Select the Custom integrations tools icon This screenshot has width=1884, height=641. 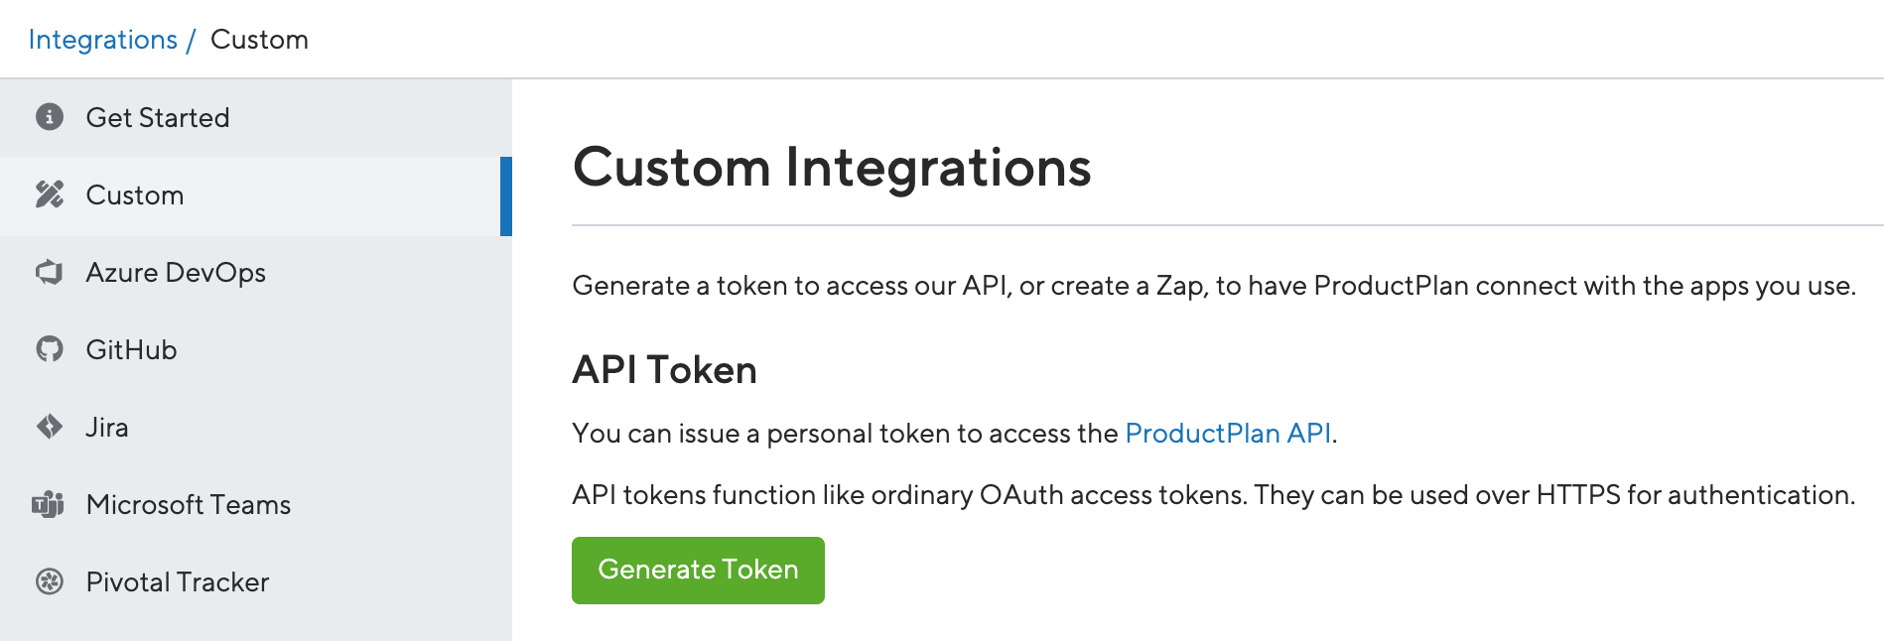click(47, 194)
